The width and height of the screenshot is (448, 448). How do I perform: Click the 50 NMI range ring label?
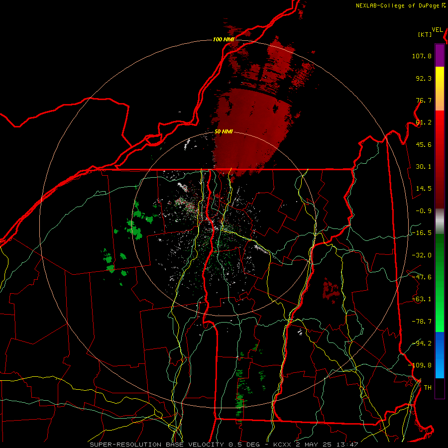[x=224, y=131]
